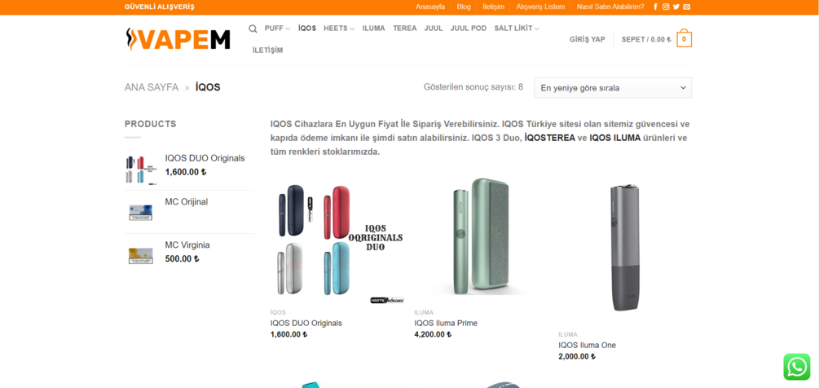Select the TEREA menu item
This screenshot has width=819, height=388.
coord(405,29)
